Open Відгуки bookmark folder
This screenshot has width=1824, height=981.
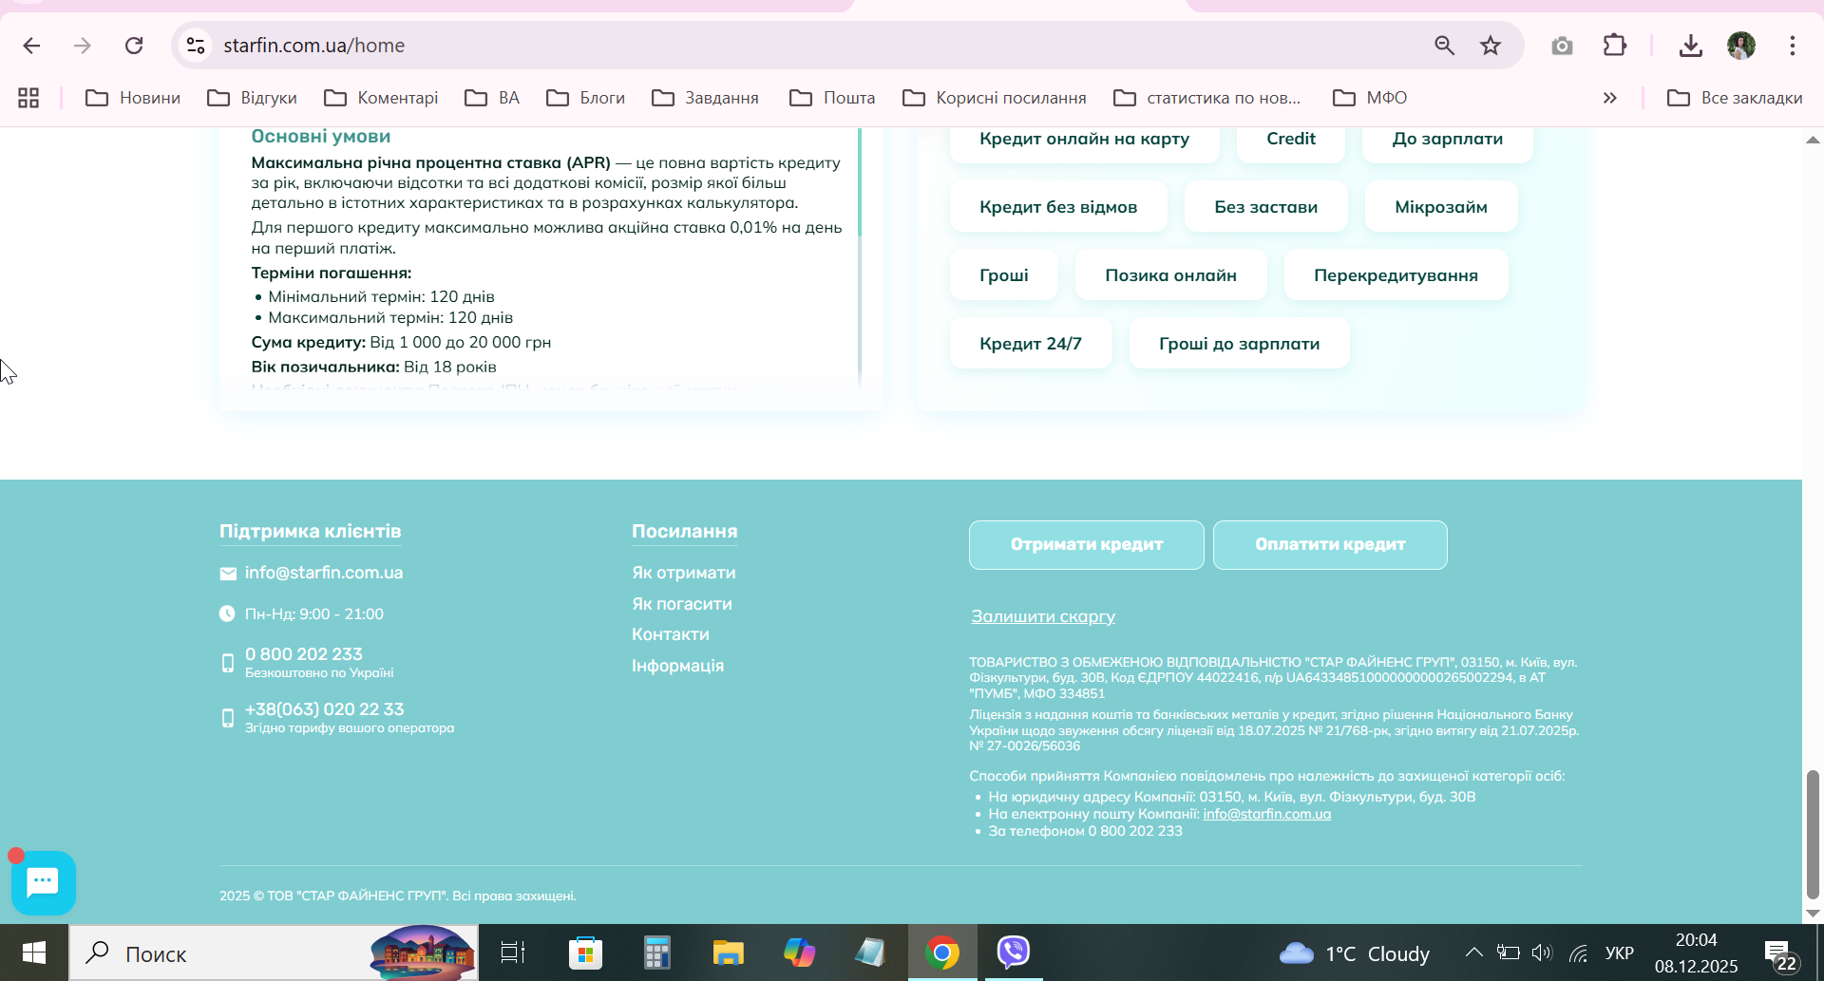coord(253,98)
